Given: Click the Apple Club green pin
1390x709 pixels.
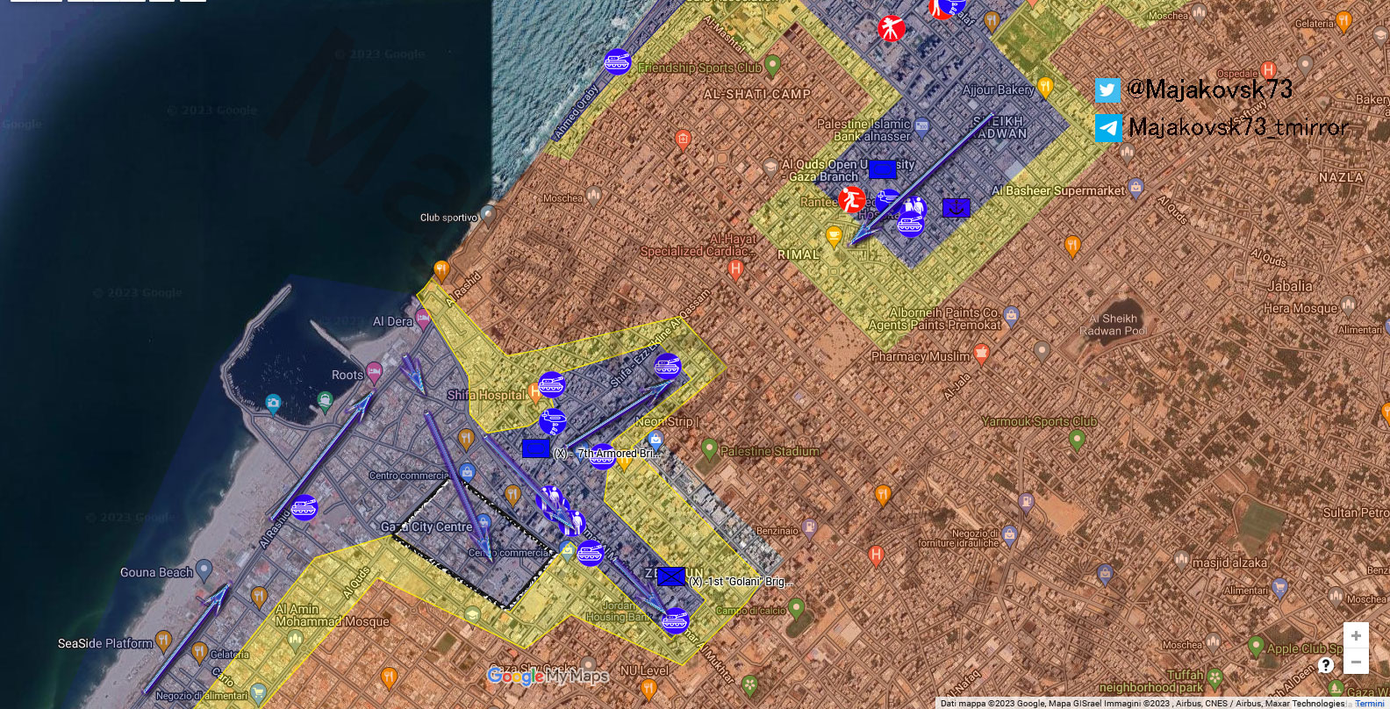Looking at the screenshot, I should click(1257, 648).
